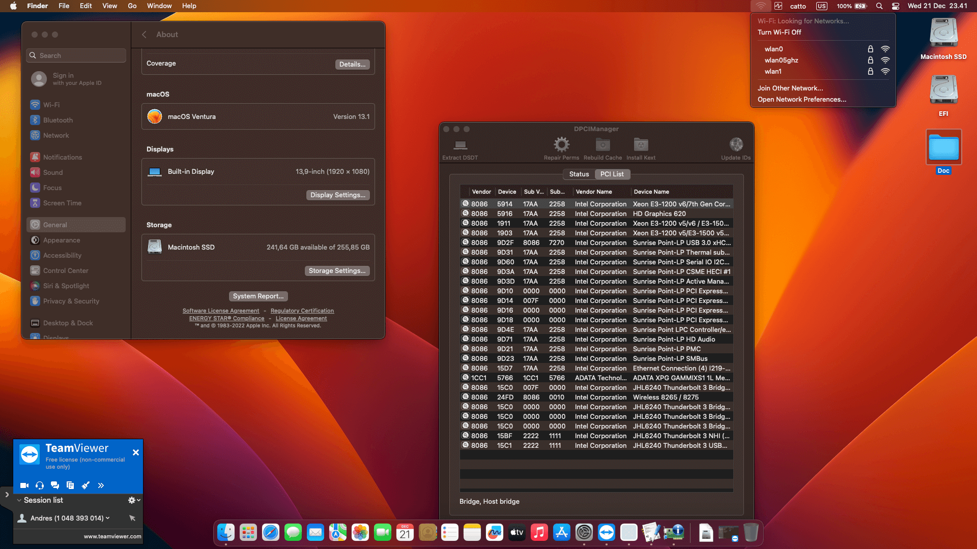
Task: Open Spotlight search from the menu bar
Action: tap(879, 6)
